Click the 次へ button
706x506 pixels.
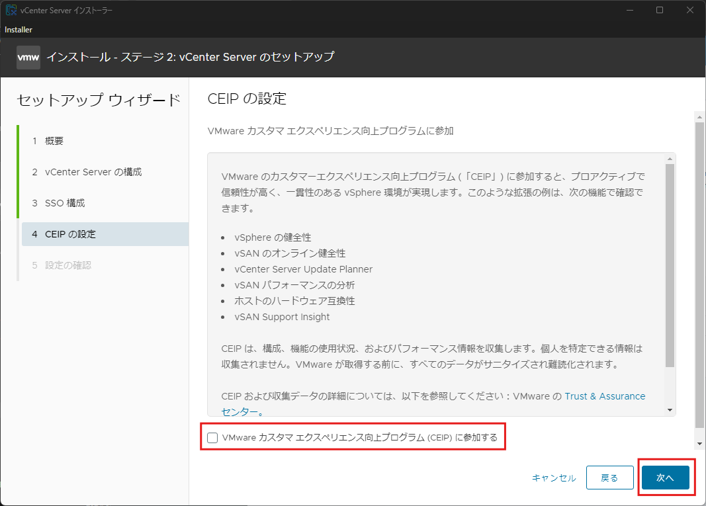(666, 478)
